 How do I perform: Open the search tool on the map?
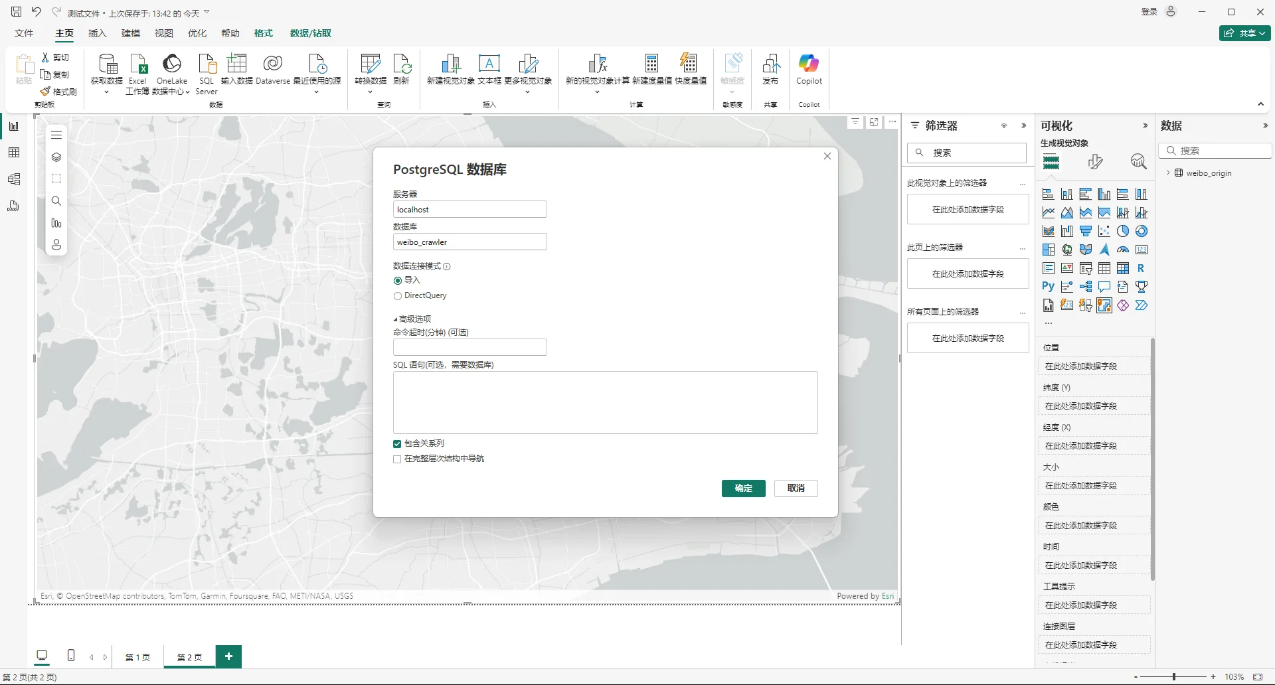(56, 200)
